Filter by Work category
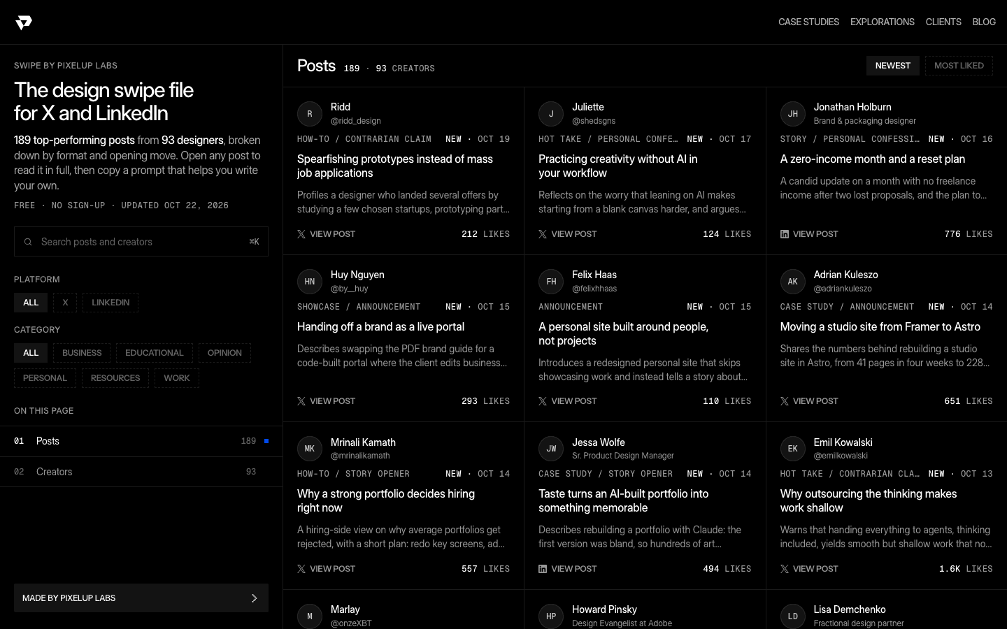1007x629 pixels. tap(177, 378)
